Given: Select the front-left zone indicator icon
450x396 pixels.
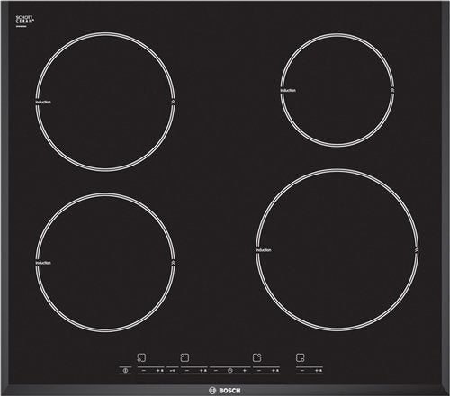Looking at the screenshot, I should pyautogui.click(x=141, y=357).
